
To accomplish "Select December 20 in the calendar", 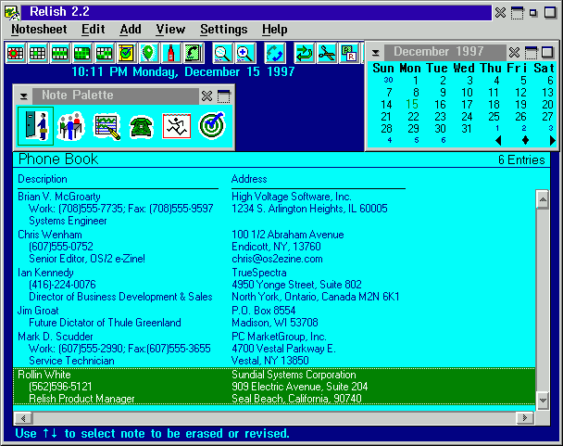I will (x=547, y=104).
